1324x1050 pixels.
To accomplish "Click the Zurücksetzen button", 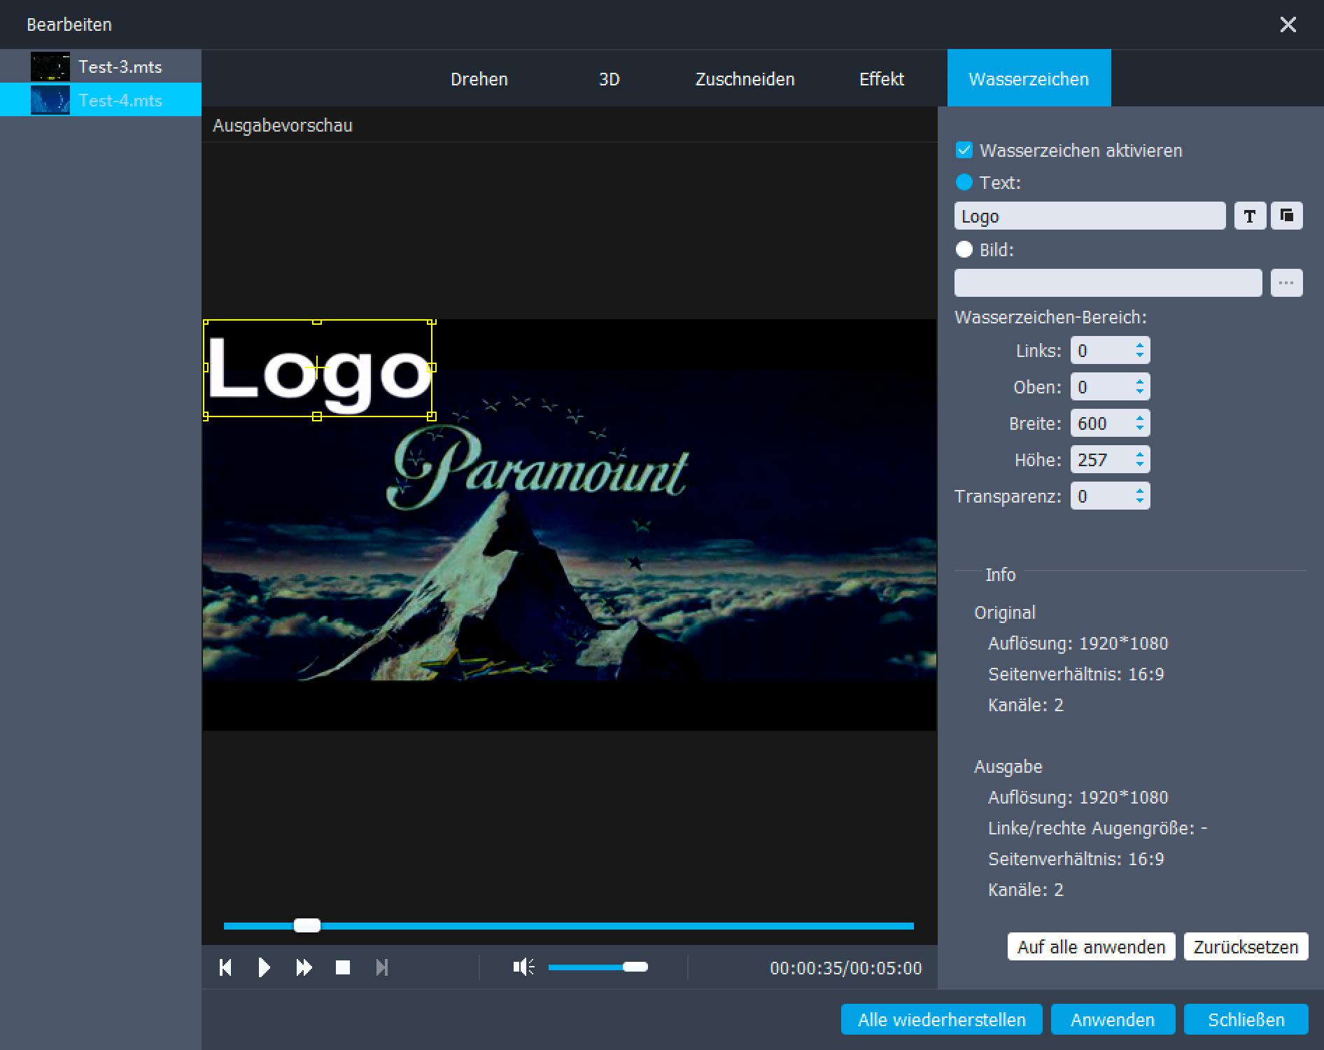I will tap(1246, 946).
